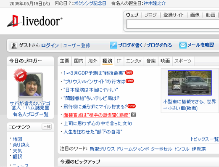Select the 動画 search tab

click(x=211, y=15)
